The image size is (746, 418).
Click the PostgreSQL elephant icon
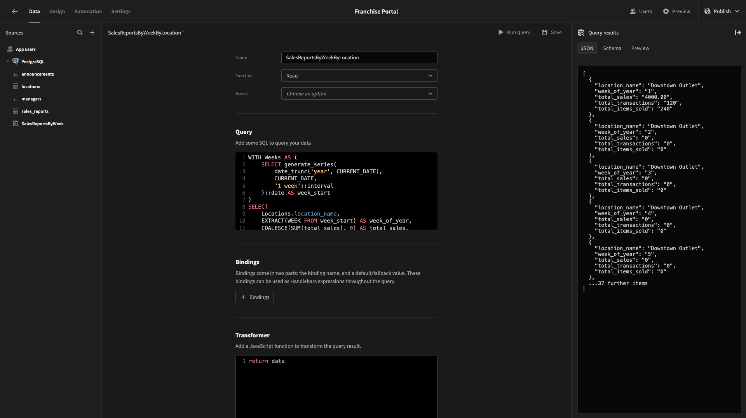click(x=16, y=61)
